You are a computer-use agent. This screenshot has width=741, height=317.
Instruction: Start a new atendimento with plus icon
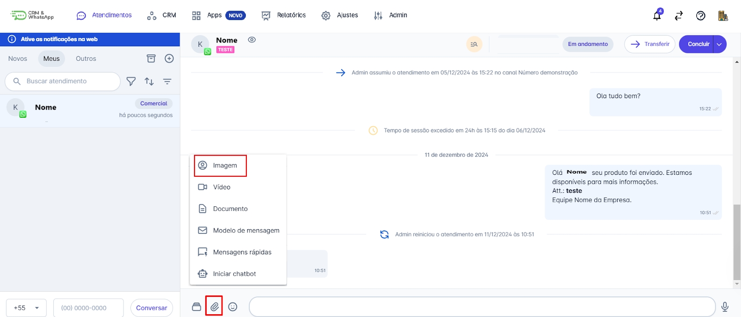coord(169,58)
